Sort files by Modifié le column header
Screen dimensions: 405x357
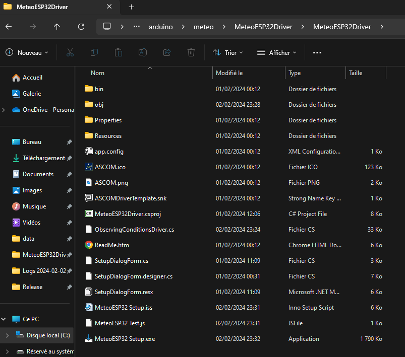point(229,73)
